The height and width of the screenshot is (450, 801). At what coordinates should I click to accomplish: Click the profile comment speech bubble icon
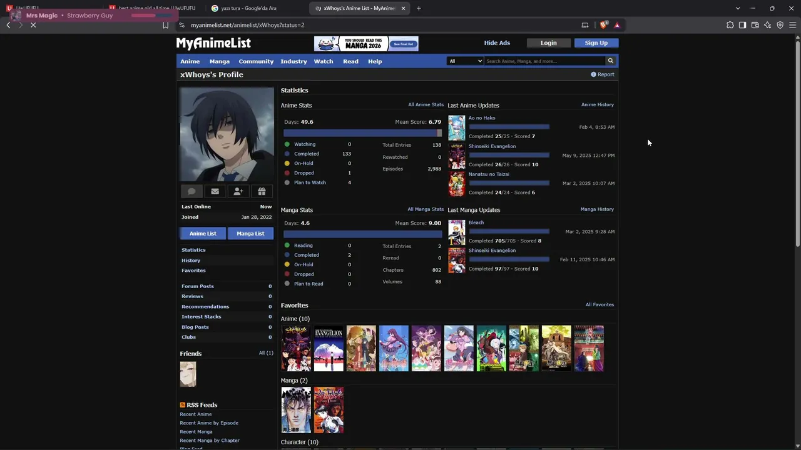[191, 191]
